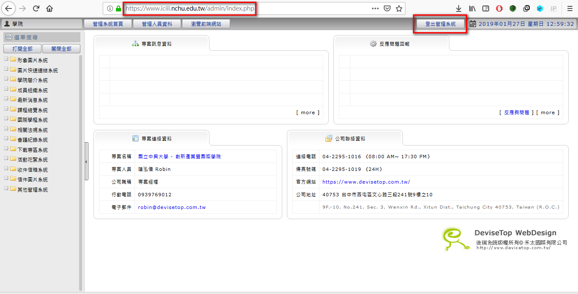
Task: Select the 專案訊息資料 tab
Action: click(x=151, y=44)
